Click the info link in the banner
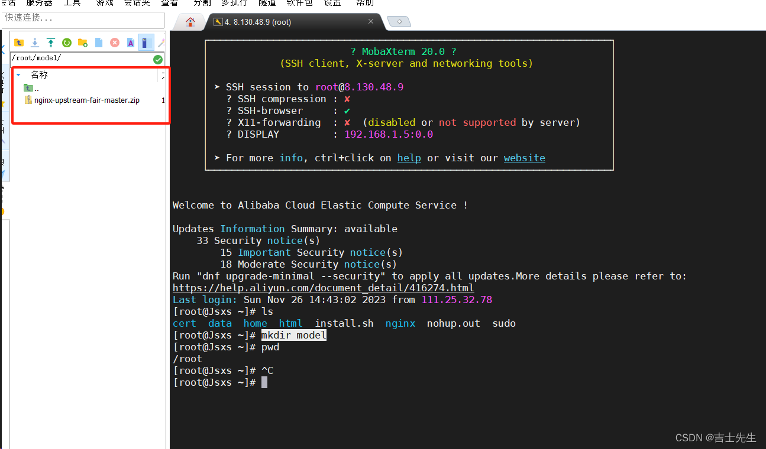This screenshot has height=449, width=766. (x=291, y=158)
